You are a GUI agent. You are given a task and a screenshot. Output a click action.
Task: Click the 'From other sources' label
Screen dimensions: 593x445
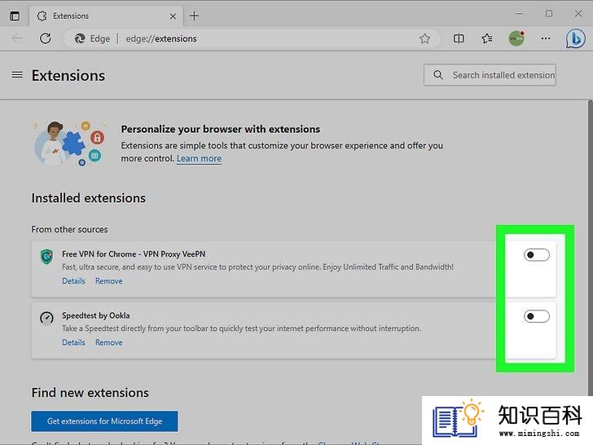(x=69, y=229)
